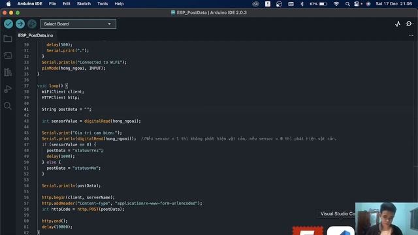This screenshot has height=235, width=418.
Task: Click the keyboard input source icon
Action: click(x=291, y=4)
